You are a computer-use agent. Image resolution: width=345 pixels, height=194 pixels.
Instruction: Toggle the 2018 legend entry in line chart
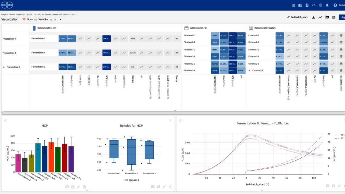[340, 135]
